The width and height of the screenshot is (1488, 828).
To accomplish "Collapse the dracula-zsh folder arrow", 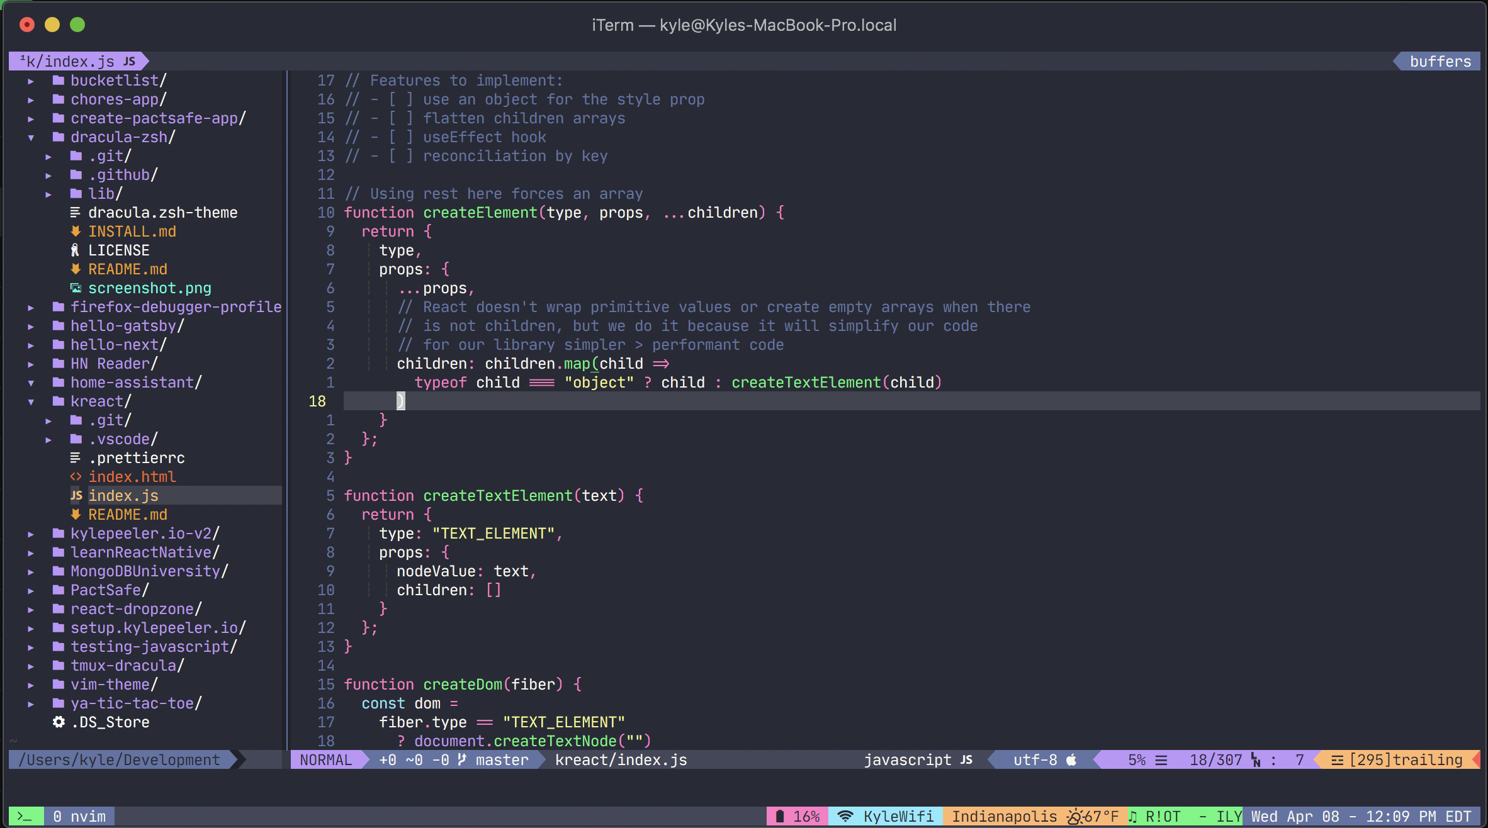I will [31, 138].
